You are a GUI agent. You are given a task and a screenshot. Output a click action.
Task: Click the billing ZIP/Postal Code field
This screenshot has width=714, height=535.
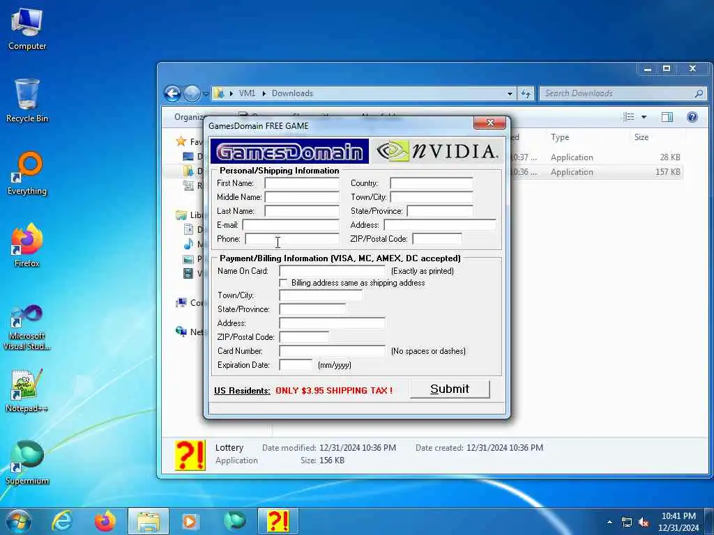point(304,337)
